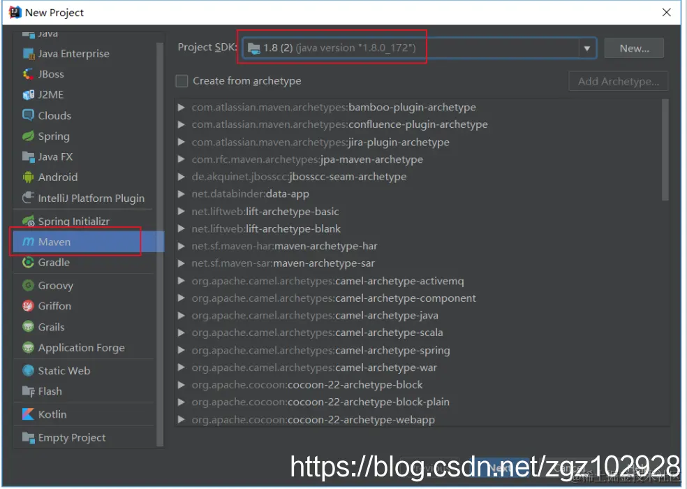Choose the Static Web globe icon
687x489 pixels.
(x=29, y=370)
